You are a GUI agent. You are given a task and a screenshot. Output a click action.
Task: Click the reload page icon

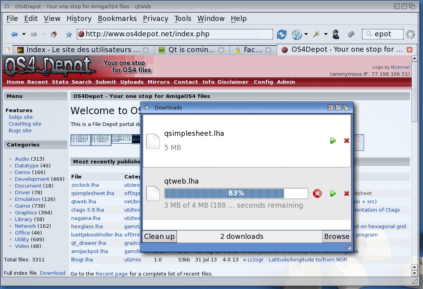[x=281, y=34]
